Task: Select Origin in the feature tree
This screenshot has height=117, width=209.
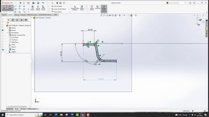Action: click(x=12, y=45)
